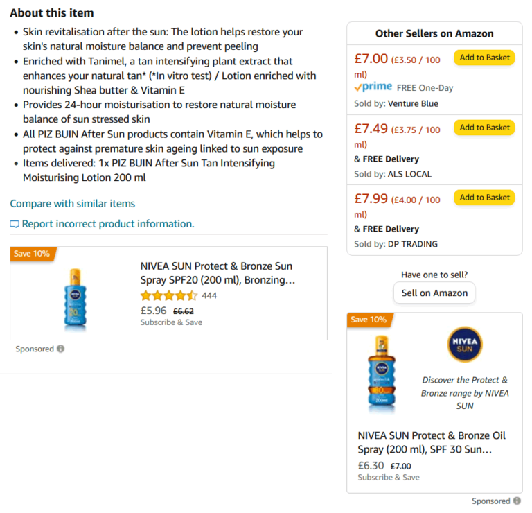Click the Prime logo under Venture Blue offer
The image size is (532, 513).
click(x=373, y=87)
